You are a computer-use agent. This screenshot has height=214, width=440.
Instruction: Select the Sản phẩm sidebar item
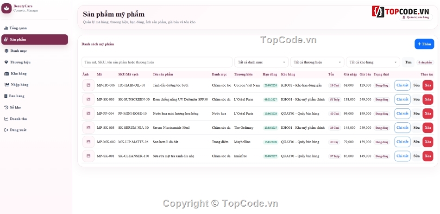[x=35, y=39]
